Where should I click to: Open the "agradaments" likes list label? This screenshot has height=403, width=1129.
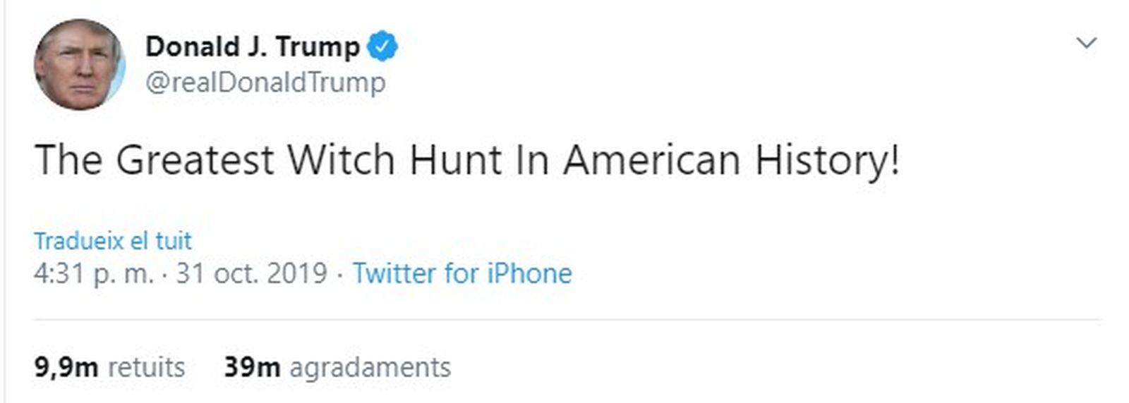click(370, 367)
